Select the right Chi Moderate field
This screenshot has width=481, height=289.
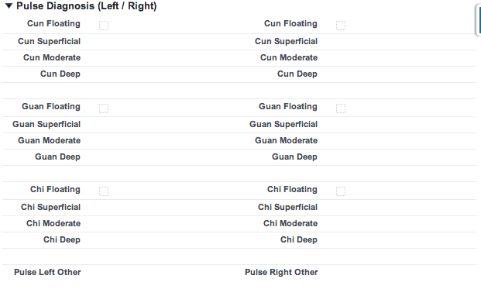(x=399, y=224)
